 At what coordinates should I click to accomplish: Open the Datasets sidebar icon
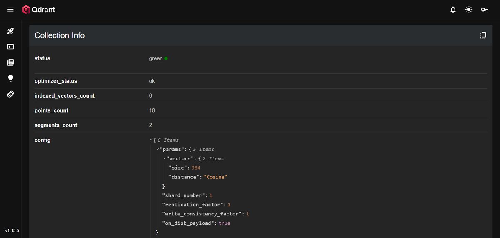click(10, 94)
